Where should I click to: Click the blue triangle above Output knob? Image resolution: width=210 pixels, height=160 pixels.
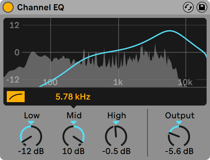(x=179, y=123)
